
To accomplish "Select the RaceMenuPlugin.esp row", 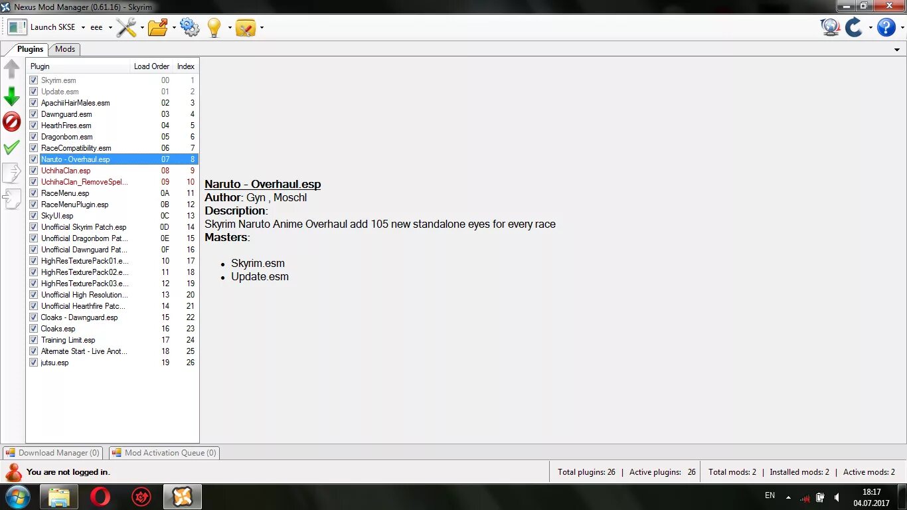I will coord(113,205).
